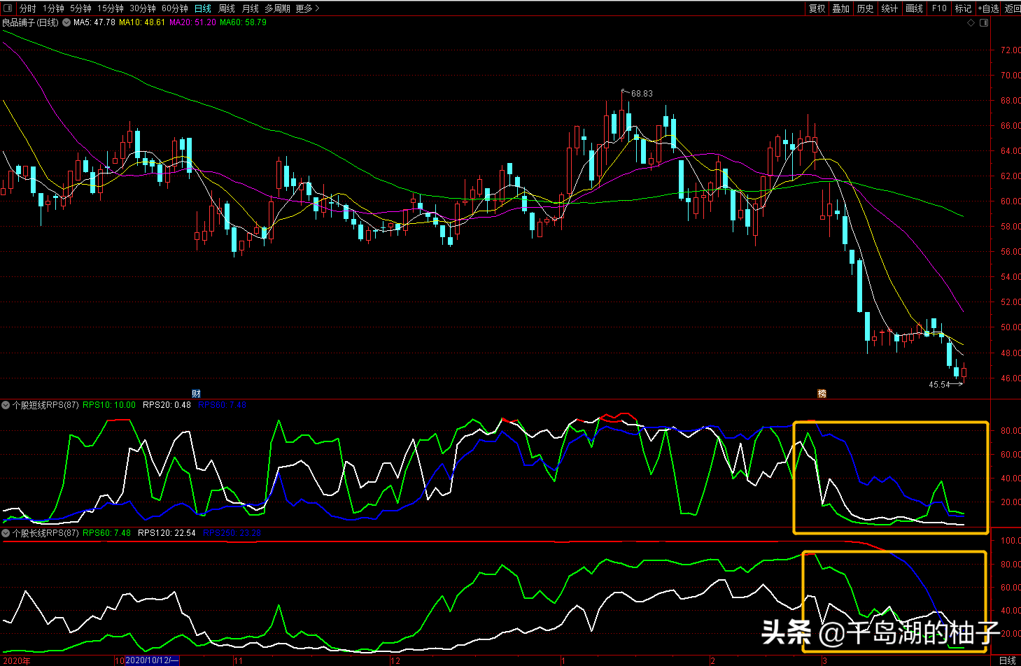Click the 11 month tick on timeline
1021x666 pixels.
(239, 660)
